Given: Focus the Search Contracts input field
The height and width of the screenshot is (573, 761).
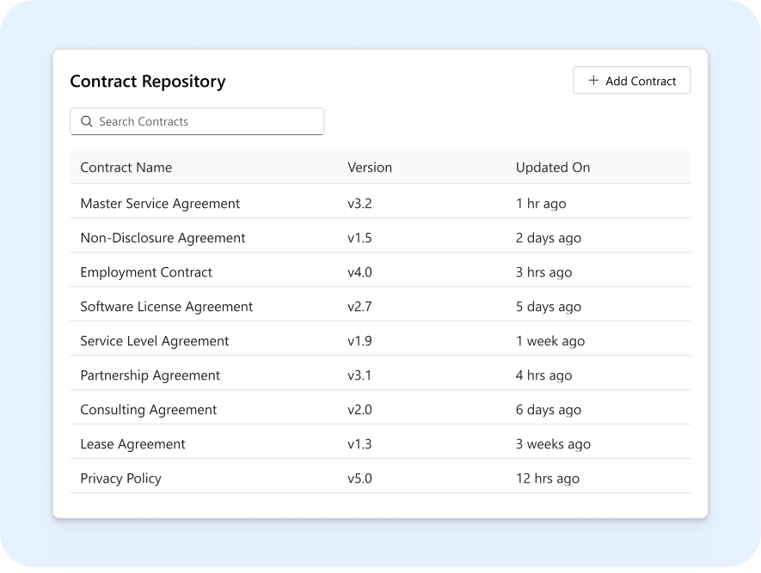Looking at the screenshot, I should click(x=197, y=121).
